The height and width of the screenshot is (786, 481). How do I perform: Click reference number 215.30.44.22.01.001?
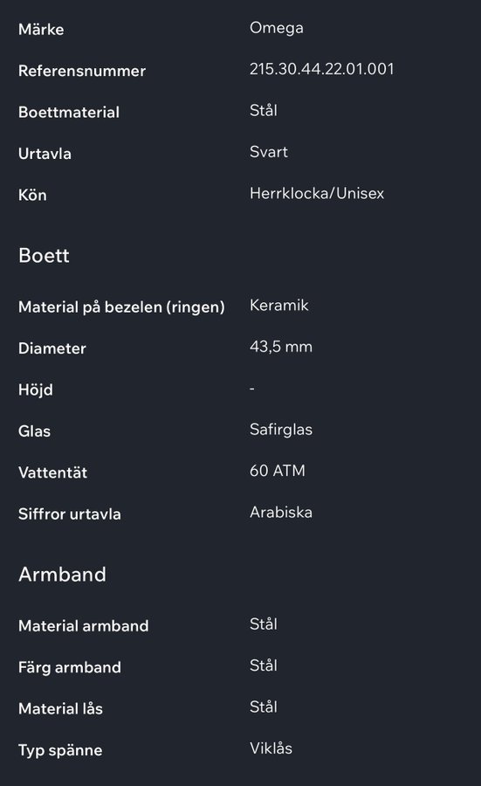point(321,69)
